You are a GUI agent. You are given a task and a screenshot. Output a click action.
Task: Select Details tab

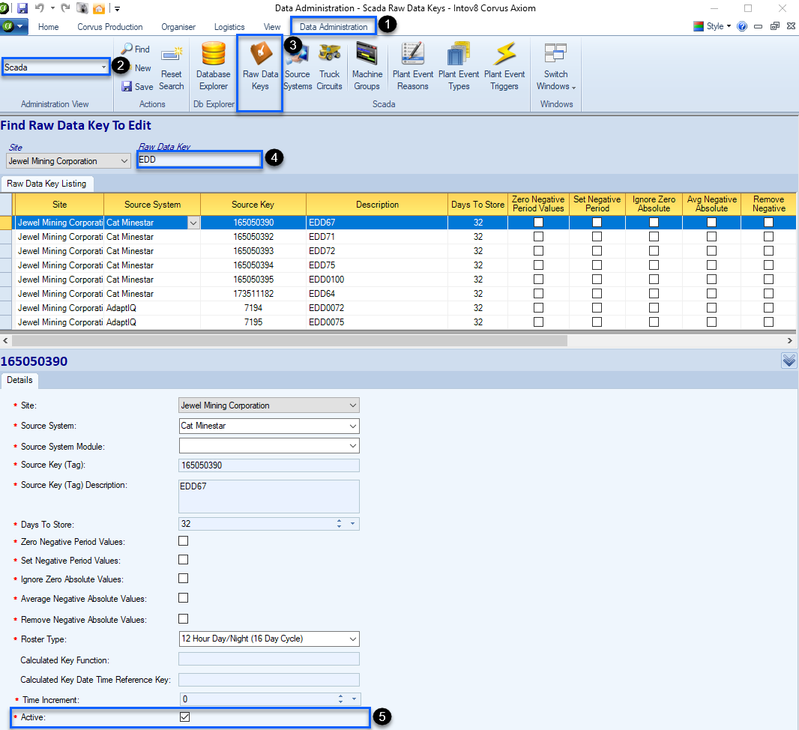20,380
